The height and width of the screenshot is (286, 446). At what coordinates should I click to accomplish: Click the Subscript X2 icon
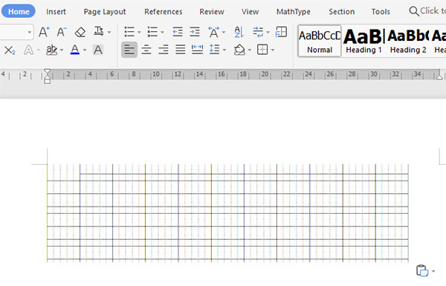(10, 51)
